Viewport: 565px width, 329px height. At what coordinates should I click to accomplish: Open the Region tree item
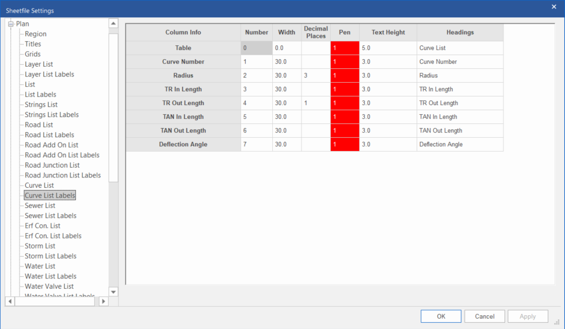click(36, 34)
